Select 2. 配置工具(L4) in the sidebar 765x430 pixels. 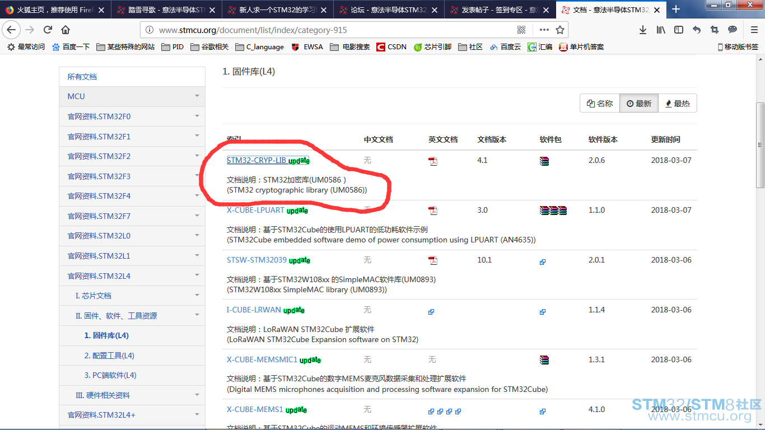click(x=132, y=356)
